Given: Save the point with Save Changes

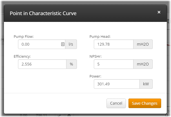Looking at the screenshot, I should pos(145,103).
